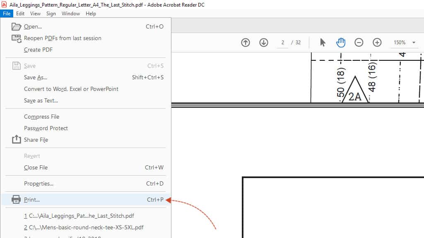Screen dimensions: 424x238
Task: Open document Properties dialog entry
Action: 39,183
